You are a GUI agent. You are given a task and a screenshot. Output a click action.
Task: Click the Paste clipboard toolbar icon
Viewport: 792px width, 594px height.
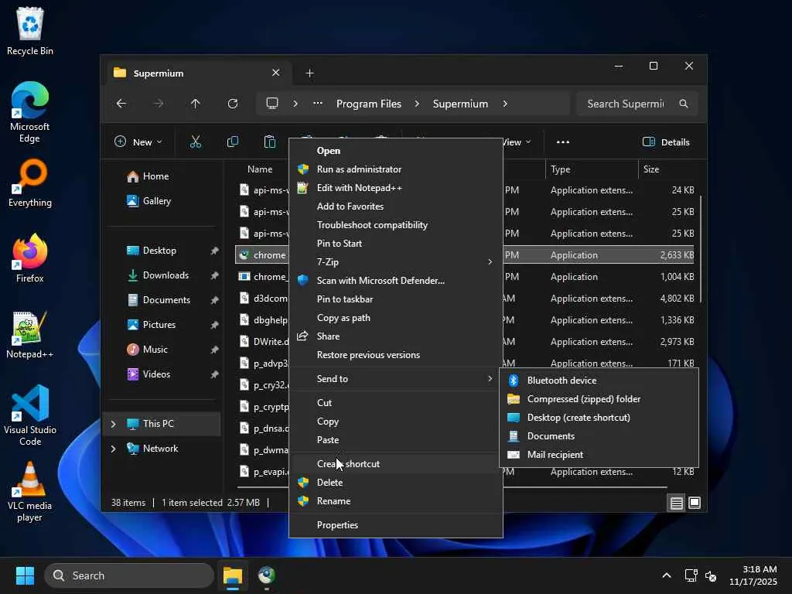point(270,142)
